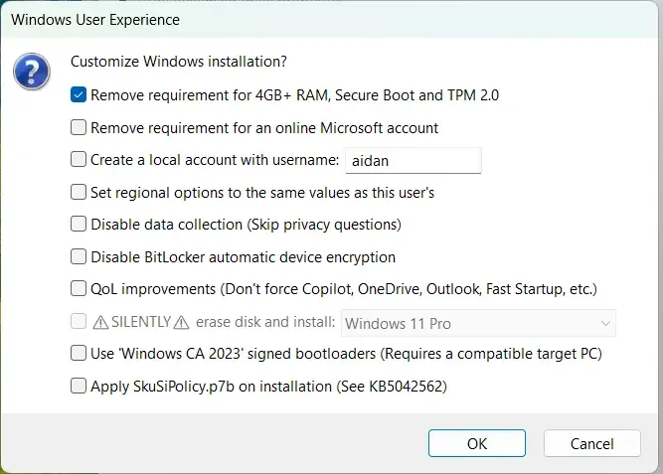Viewport: 663px width, 474px height.
Task: Enable Disable data collection option
Action: click(x=79, y=225)
